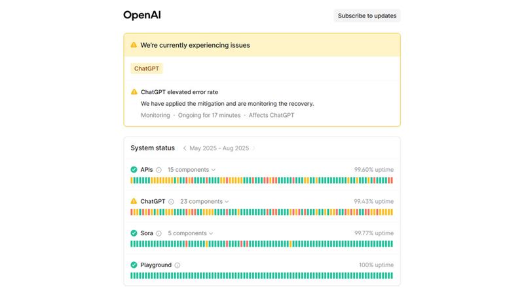Click the green checkmark next to Sora

(x=134, y=233)
